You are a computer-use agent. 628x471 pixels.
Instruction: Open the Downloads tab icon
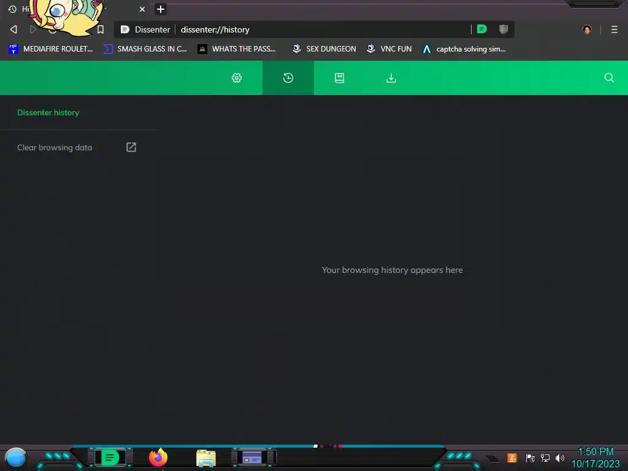391,78
